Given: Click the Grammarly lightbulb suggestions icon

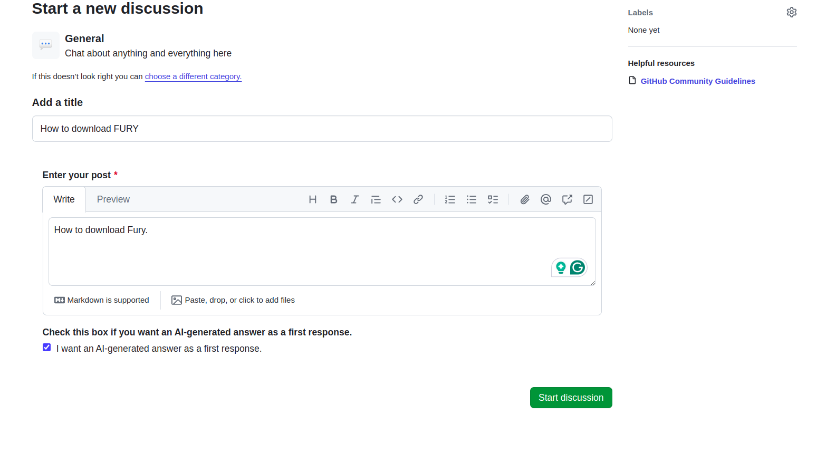Looking at the screenshot, I should 561,268.
